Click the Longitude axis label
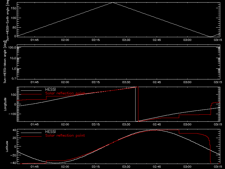This screenshot has width=225, height=169. tap(5, 104)
